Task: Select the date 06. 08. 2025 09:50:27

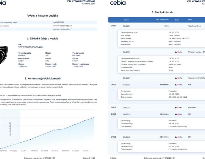Action: 62,29
